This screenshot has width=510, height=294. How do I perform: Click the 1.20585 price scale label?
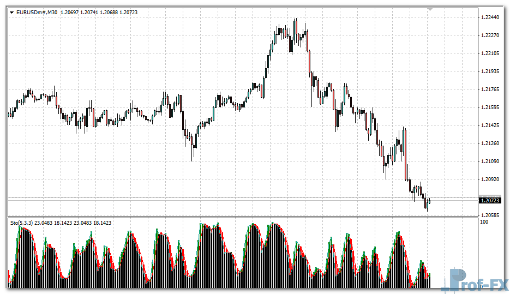(x=490, y=216)
